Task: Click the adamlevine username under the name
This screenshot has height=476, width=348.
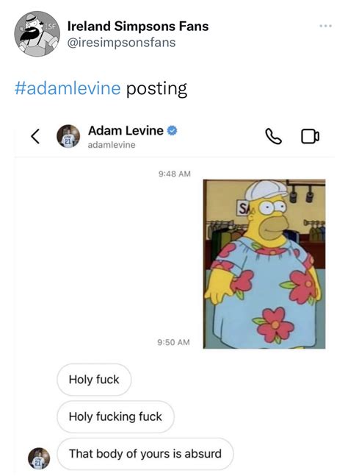Action: click(112, 145)
